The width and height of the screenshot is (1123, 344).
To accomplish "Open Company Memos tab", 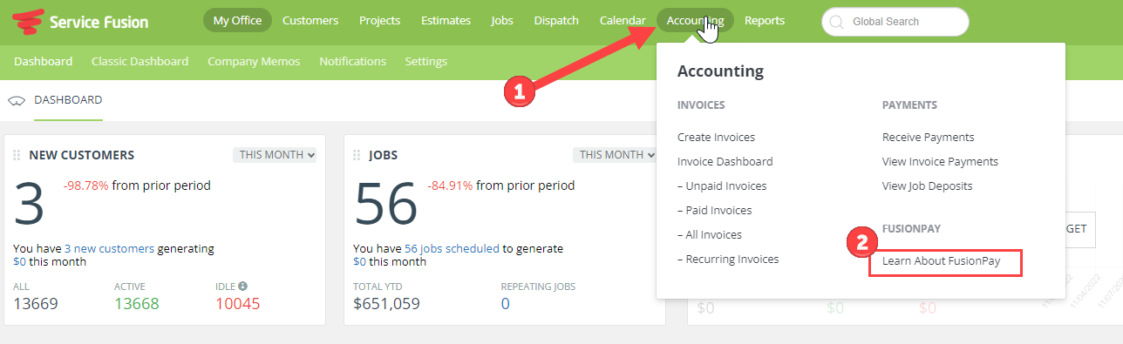I will 254,62.
